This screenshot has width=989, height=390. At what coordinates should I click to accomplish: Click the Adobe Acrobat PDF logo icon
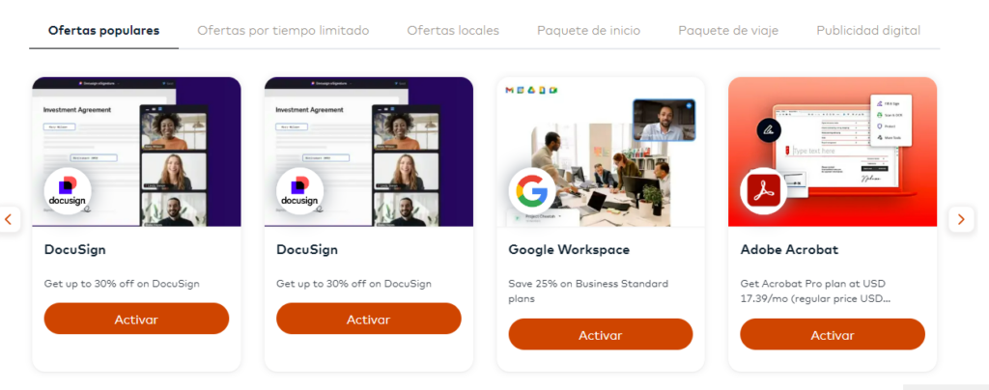pyautogui.click(x=764, y=191)
